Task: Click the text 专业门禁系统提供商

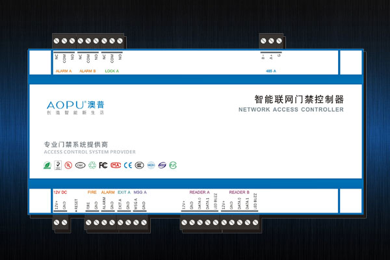Action: 76,144
